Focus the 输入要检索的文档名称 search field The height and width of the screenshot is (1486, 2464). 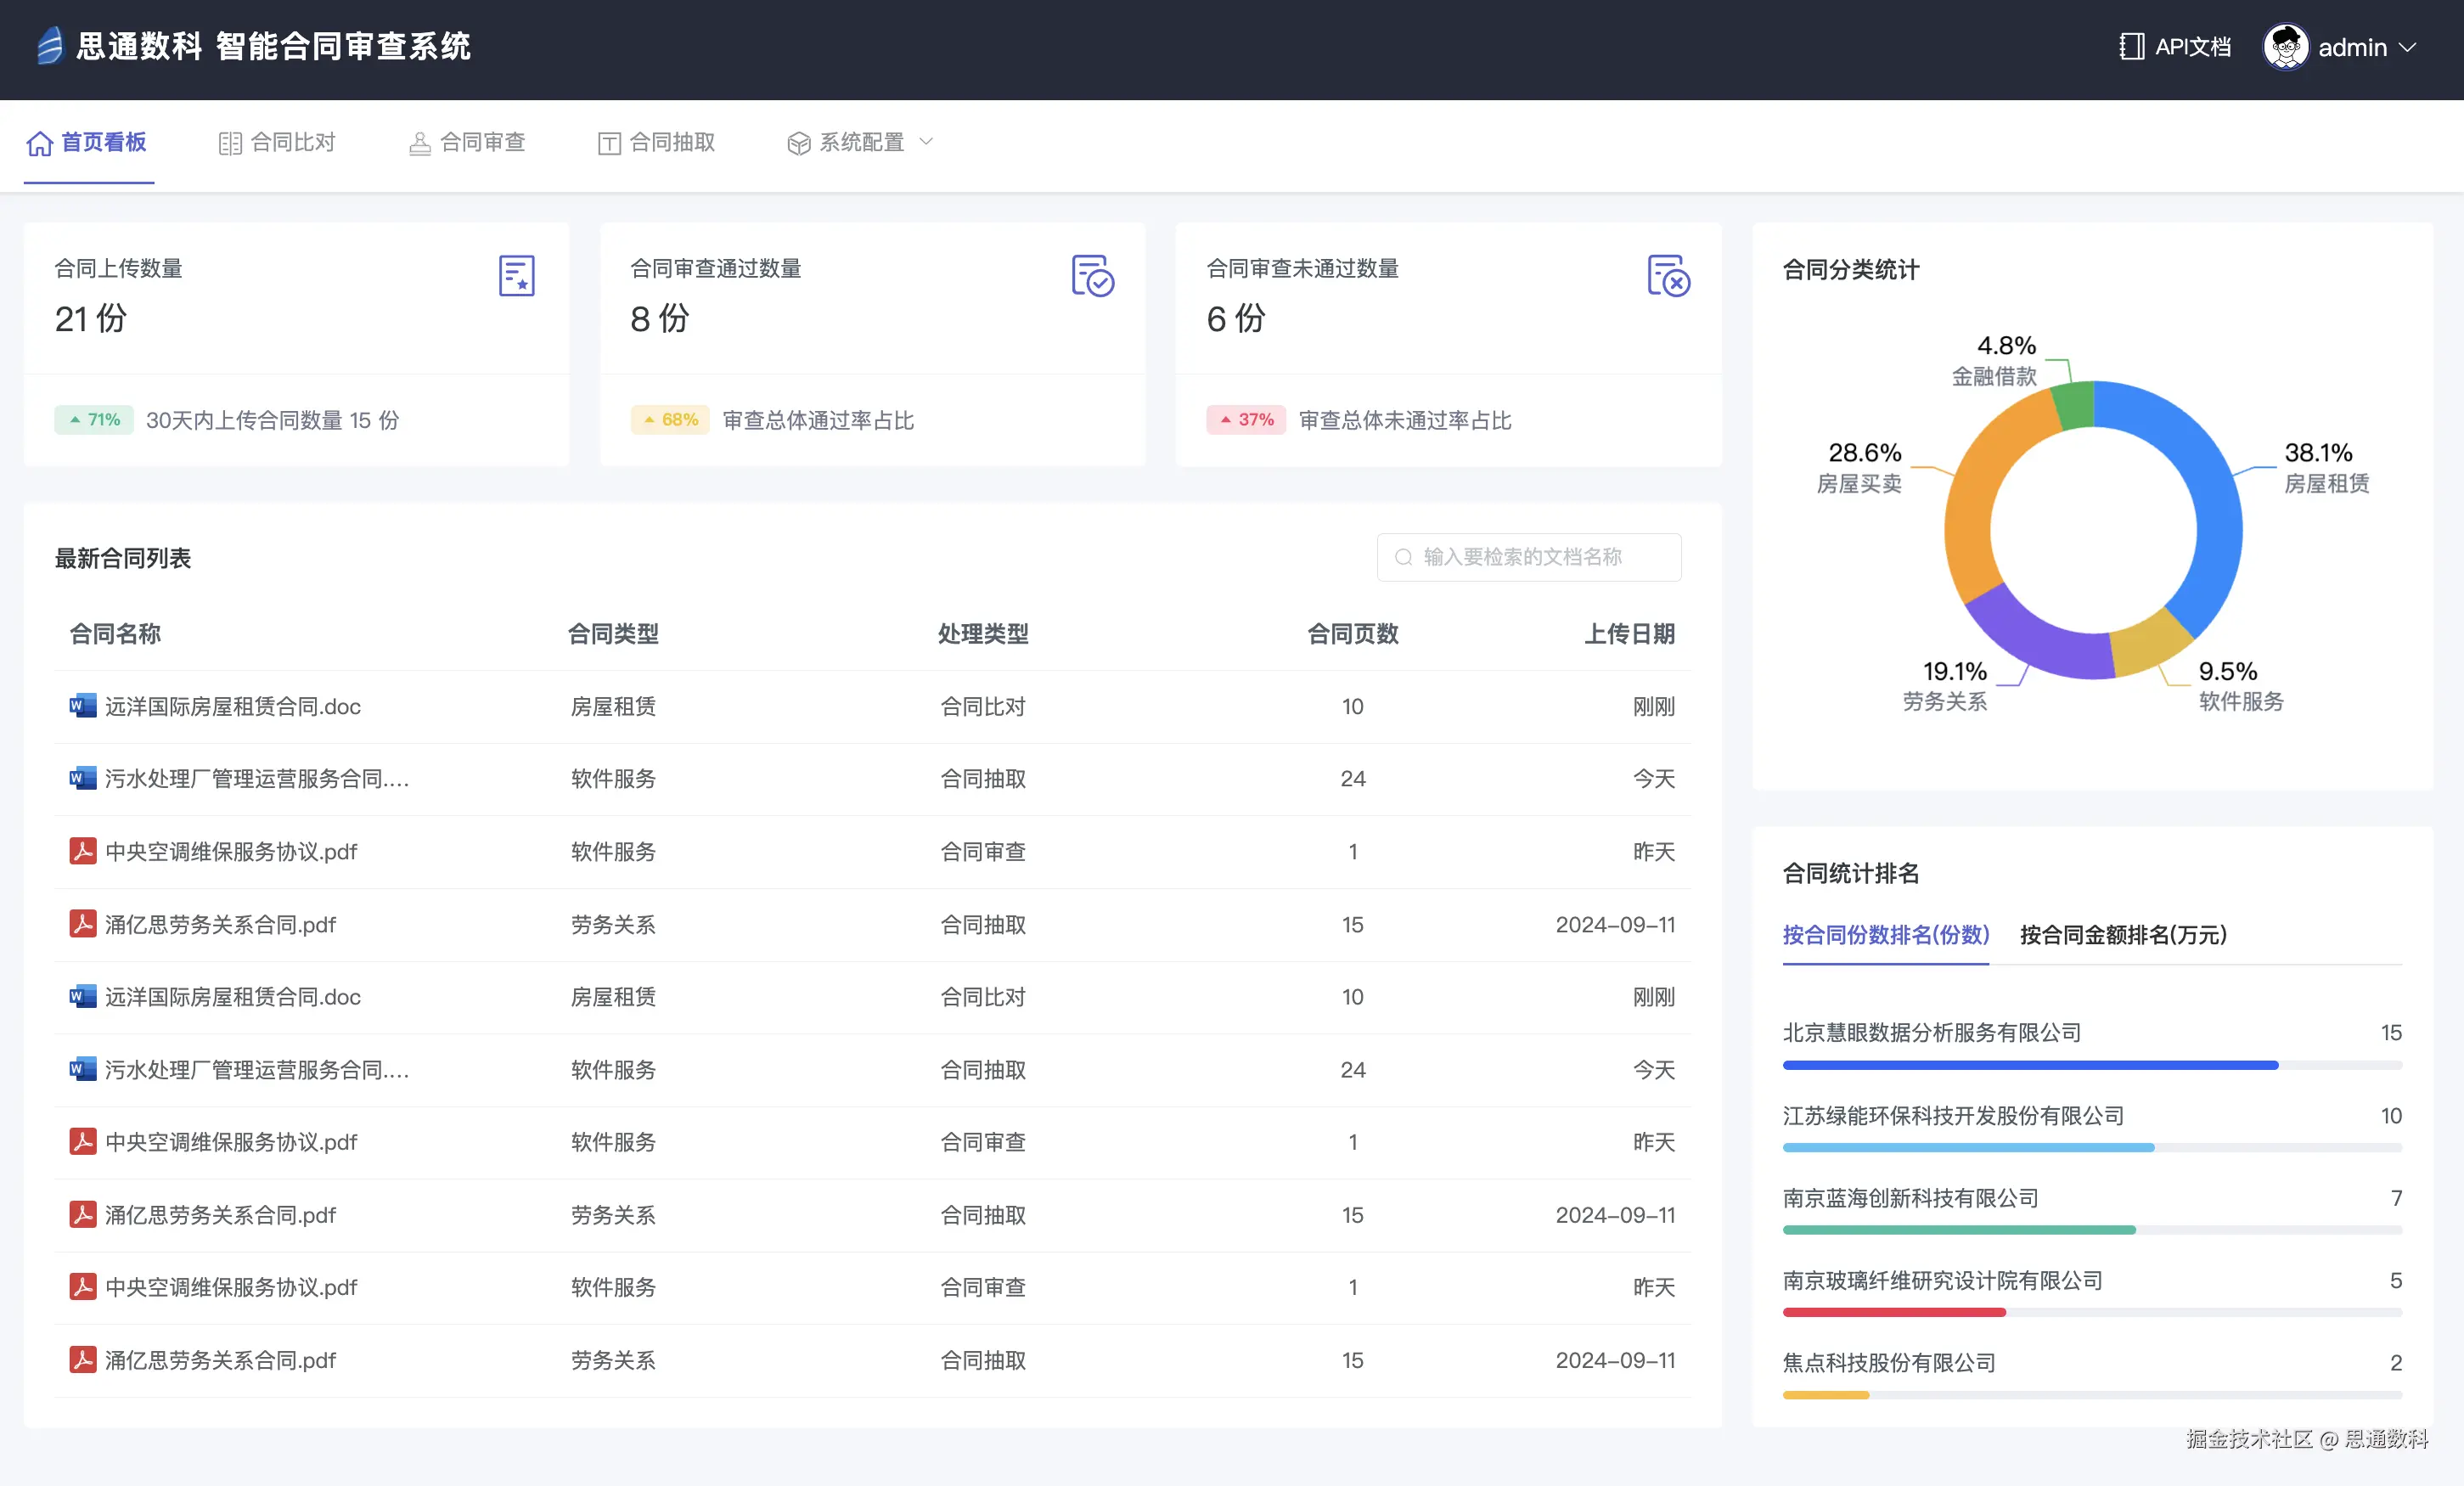pos(1540,557)
